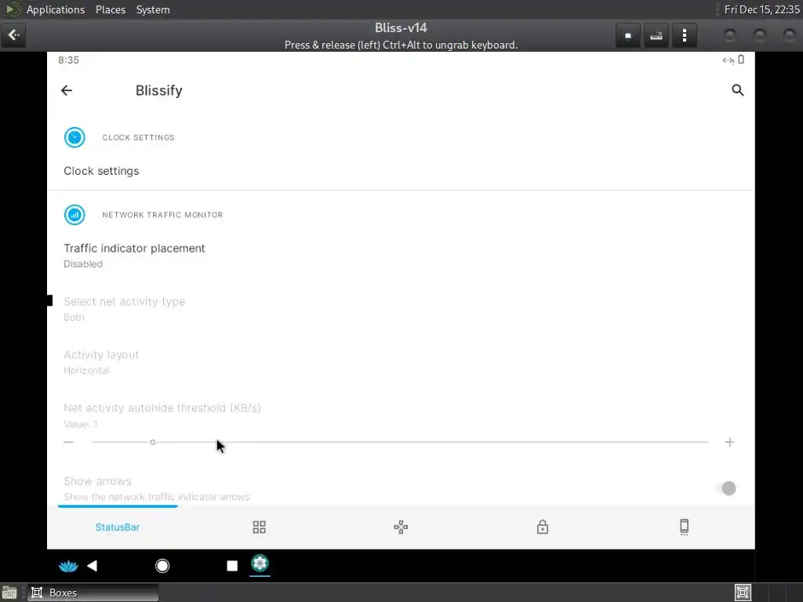
Task: Go back using the Blissify back arrow
Action: [x=67, y=91]
